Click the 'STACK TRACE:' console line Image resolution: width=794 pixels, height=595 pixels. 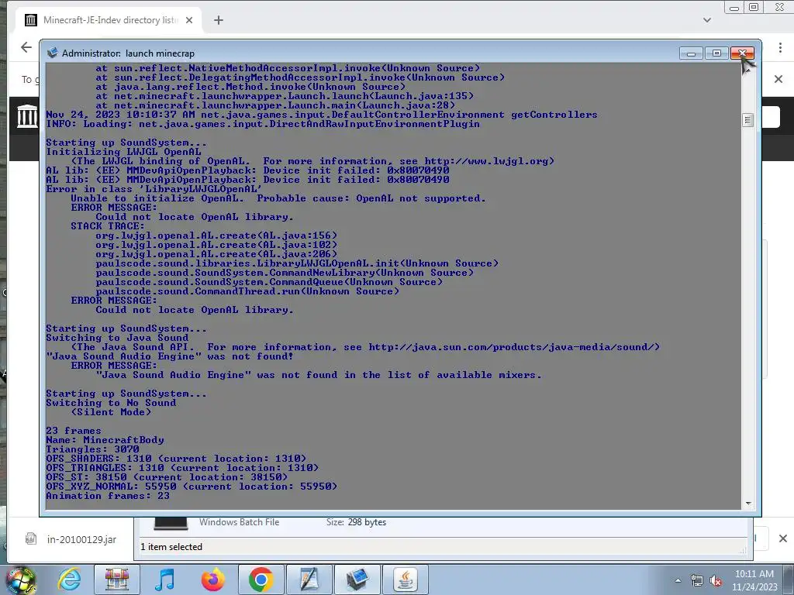pos(107,226)
